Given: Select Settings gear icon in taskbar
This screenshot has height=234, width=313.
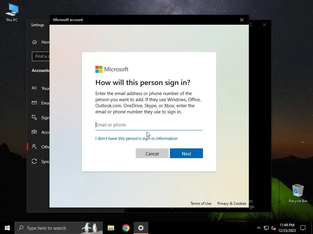Looking at the screenshot, I should click(141, 228).
